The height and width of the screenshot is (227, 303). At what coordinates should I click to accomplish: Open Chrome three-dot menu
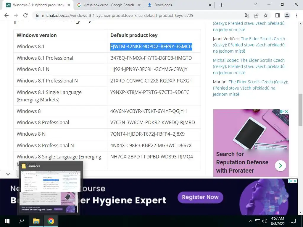(296, 15)
